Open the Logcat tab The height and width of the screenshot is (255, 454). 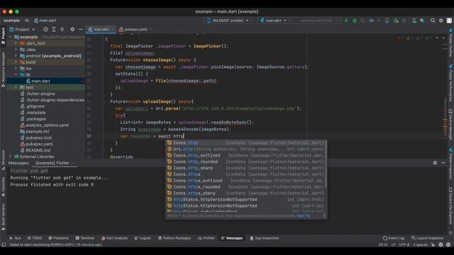point(143,238)
